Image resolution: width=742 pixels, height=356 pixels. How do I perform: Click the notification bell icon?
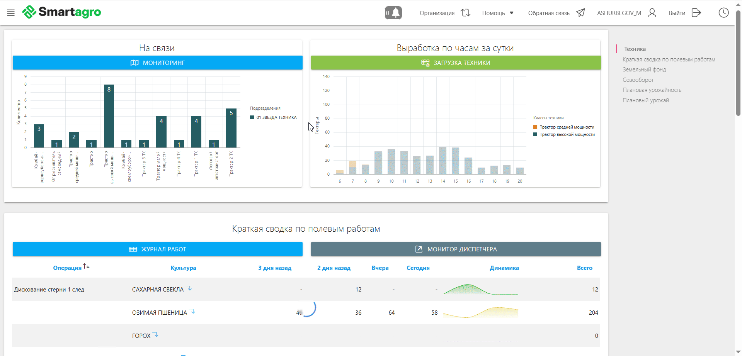click(393, 13)
